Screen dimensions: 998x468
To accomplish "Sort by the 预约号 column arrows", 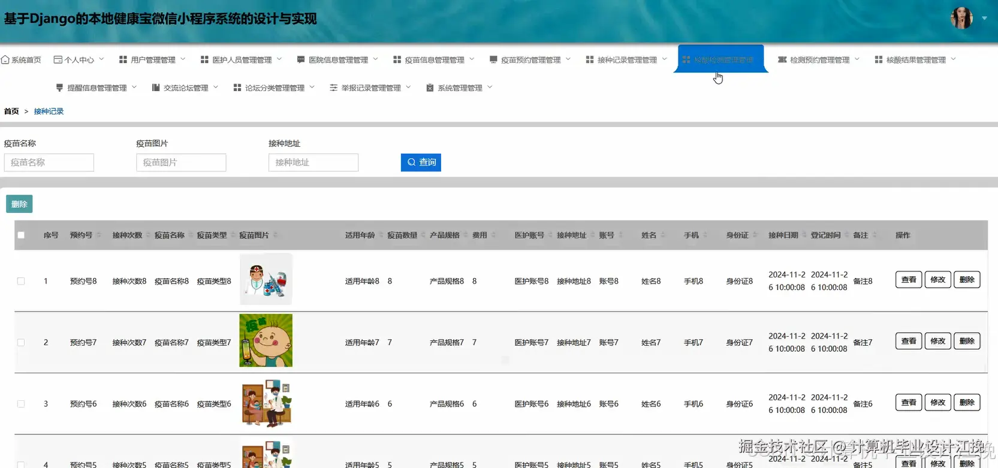I will (99, 235).
